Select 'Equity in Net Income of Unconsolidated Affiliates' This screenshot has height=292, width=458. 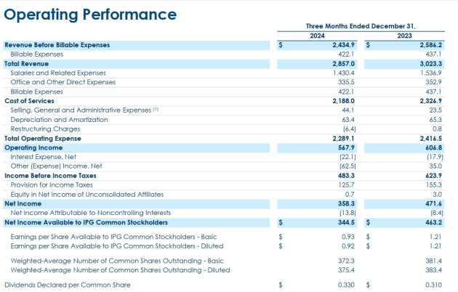87,195
